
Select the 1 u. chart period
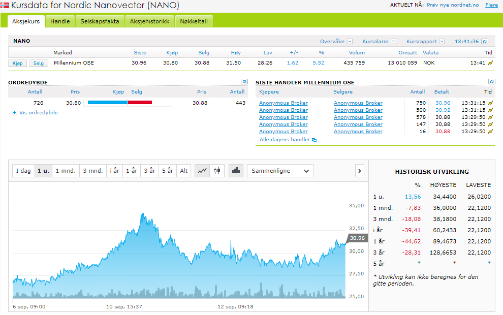coord(43,171)
